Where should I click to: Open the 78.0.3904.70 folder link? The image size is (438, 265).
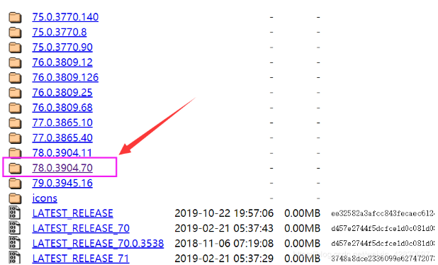(62, 168)
